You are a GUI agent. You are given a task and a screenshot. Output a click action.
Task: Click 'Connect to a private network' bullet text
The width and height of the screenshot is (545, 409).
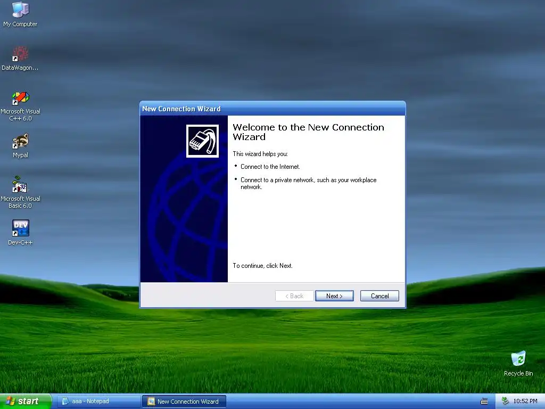[x=308, y=183]
